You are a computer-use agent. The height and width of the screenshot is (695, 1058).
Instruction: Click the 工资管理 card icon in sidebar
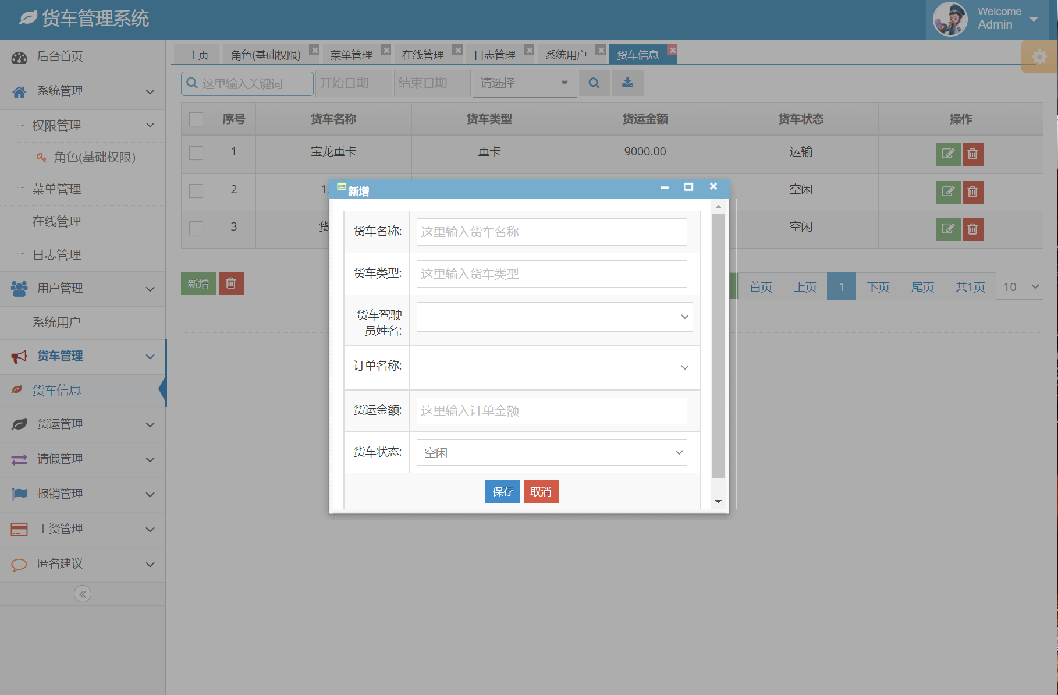(19, 529)
